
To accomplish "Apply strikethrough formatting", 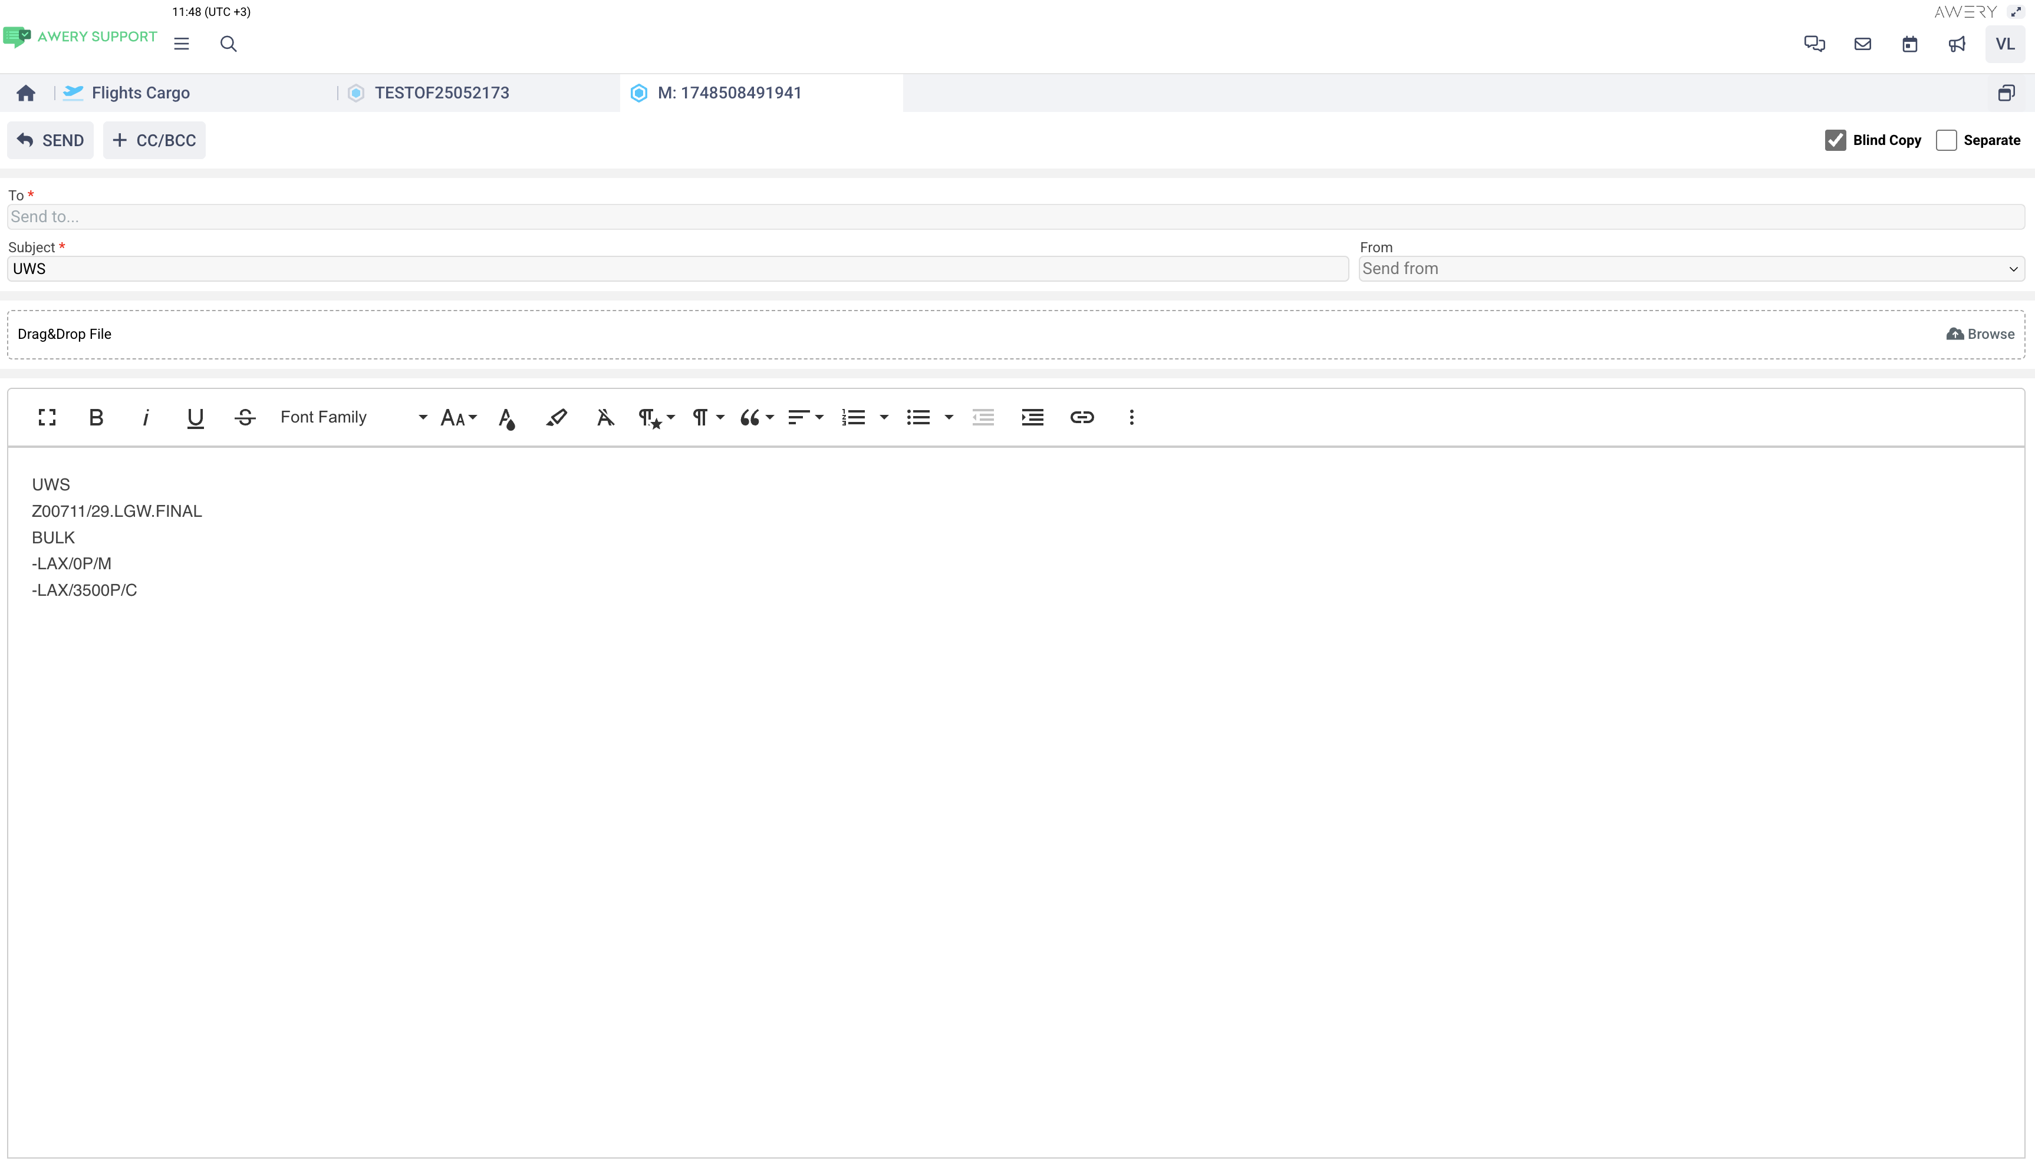I will coord(245,417).
